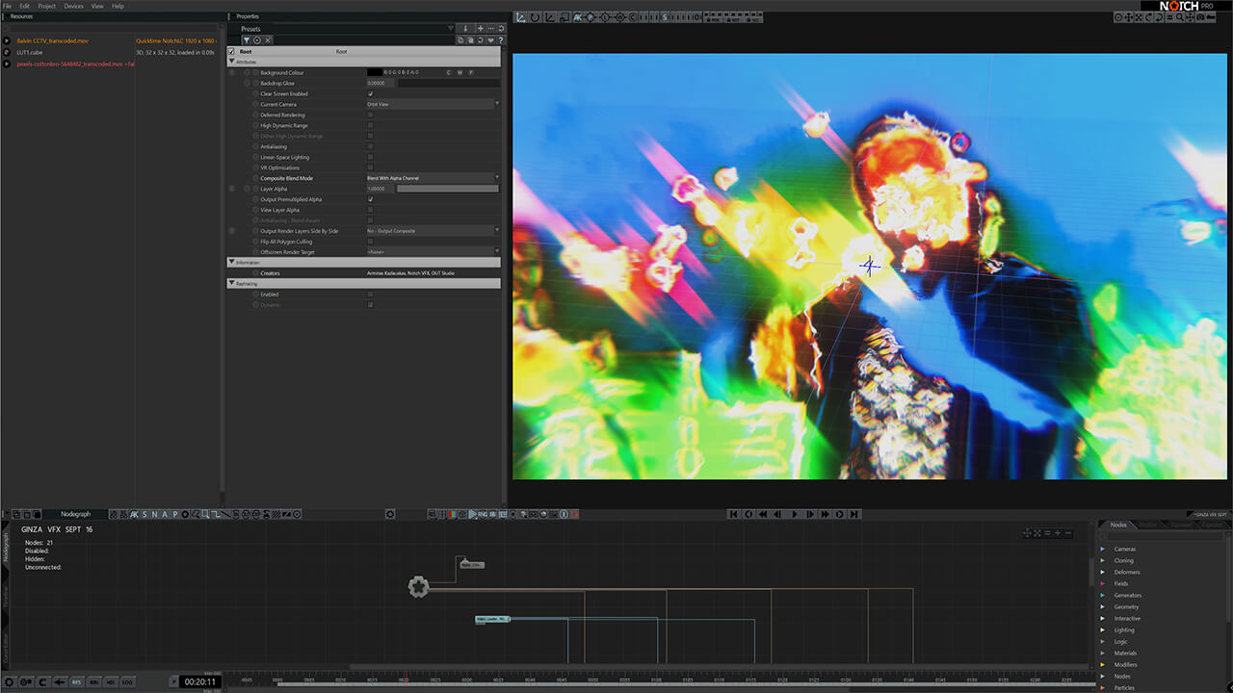Open the Help menu

(118, 6)
